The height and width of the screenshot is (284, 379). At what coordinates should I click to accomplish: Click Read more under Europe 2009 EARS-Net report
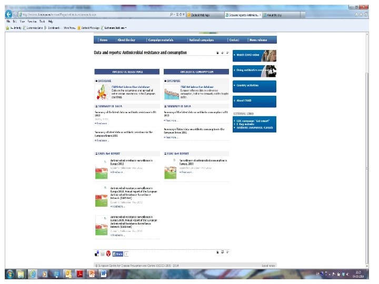point(118,235)
